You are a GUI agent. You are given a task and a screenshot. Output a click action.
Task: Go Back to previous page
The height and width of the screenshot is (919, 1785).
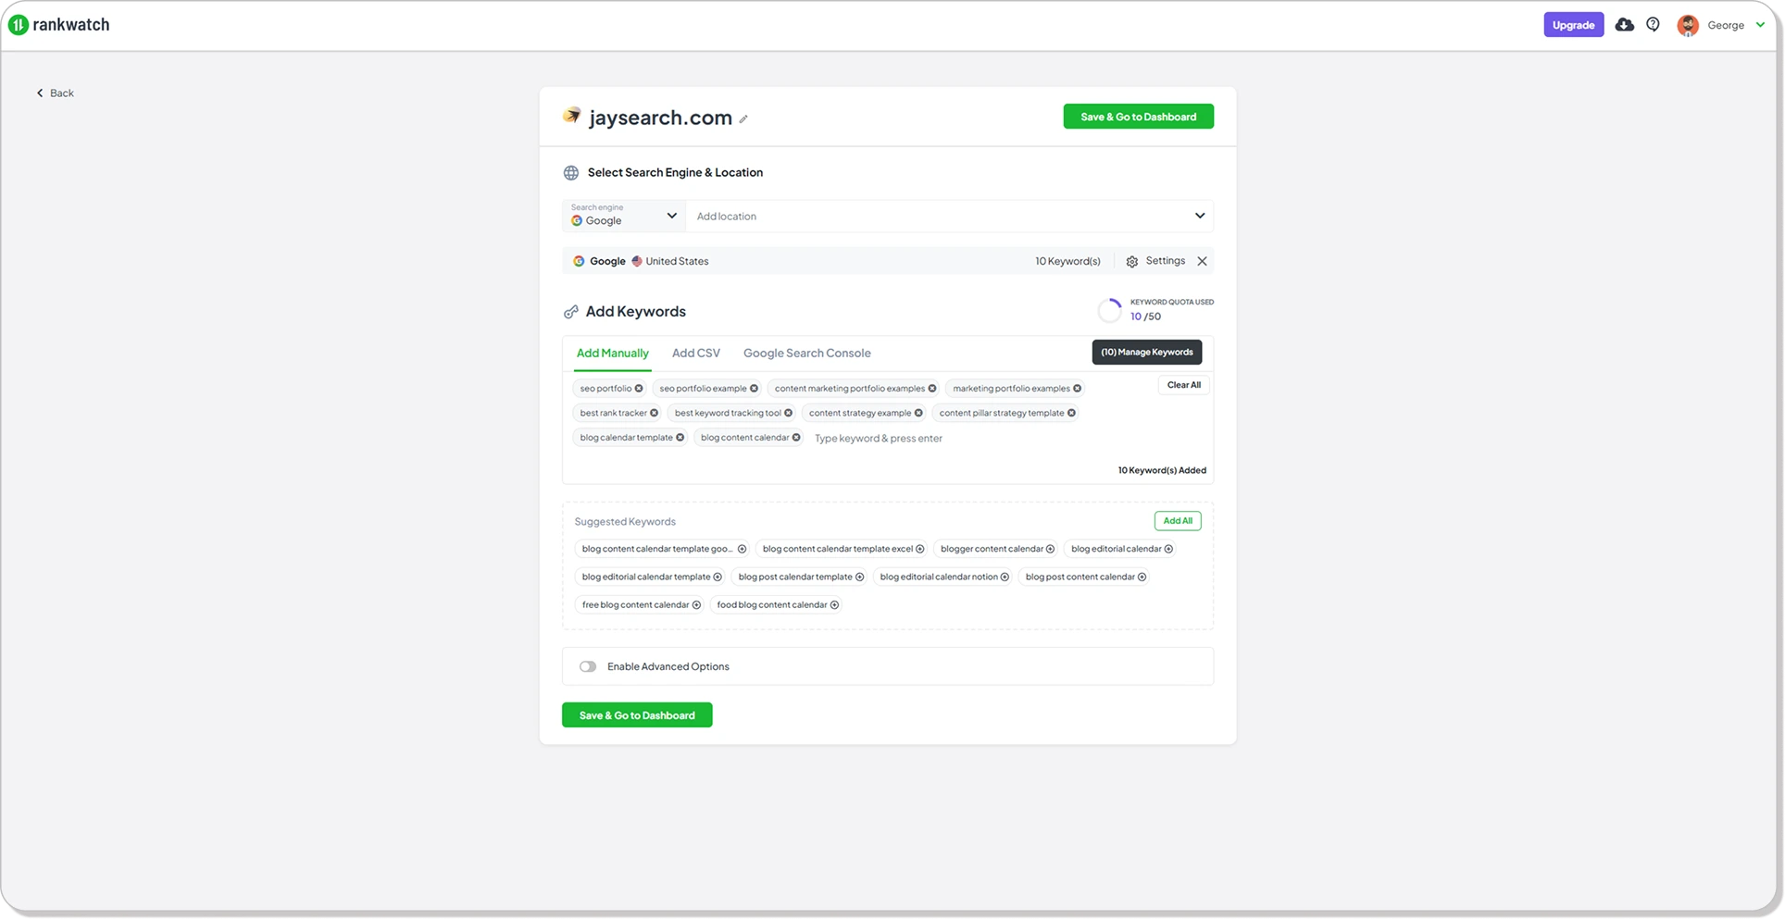(x=56, y=93)
